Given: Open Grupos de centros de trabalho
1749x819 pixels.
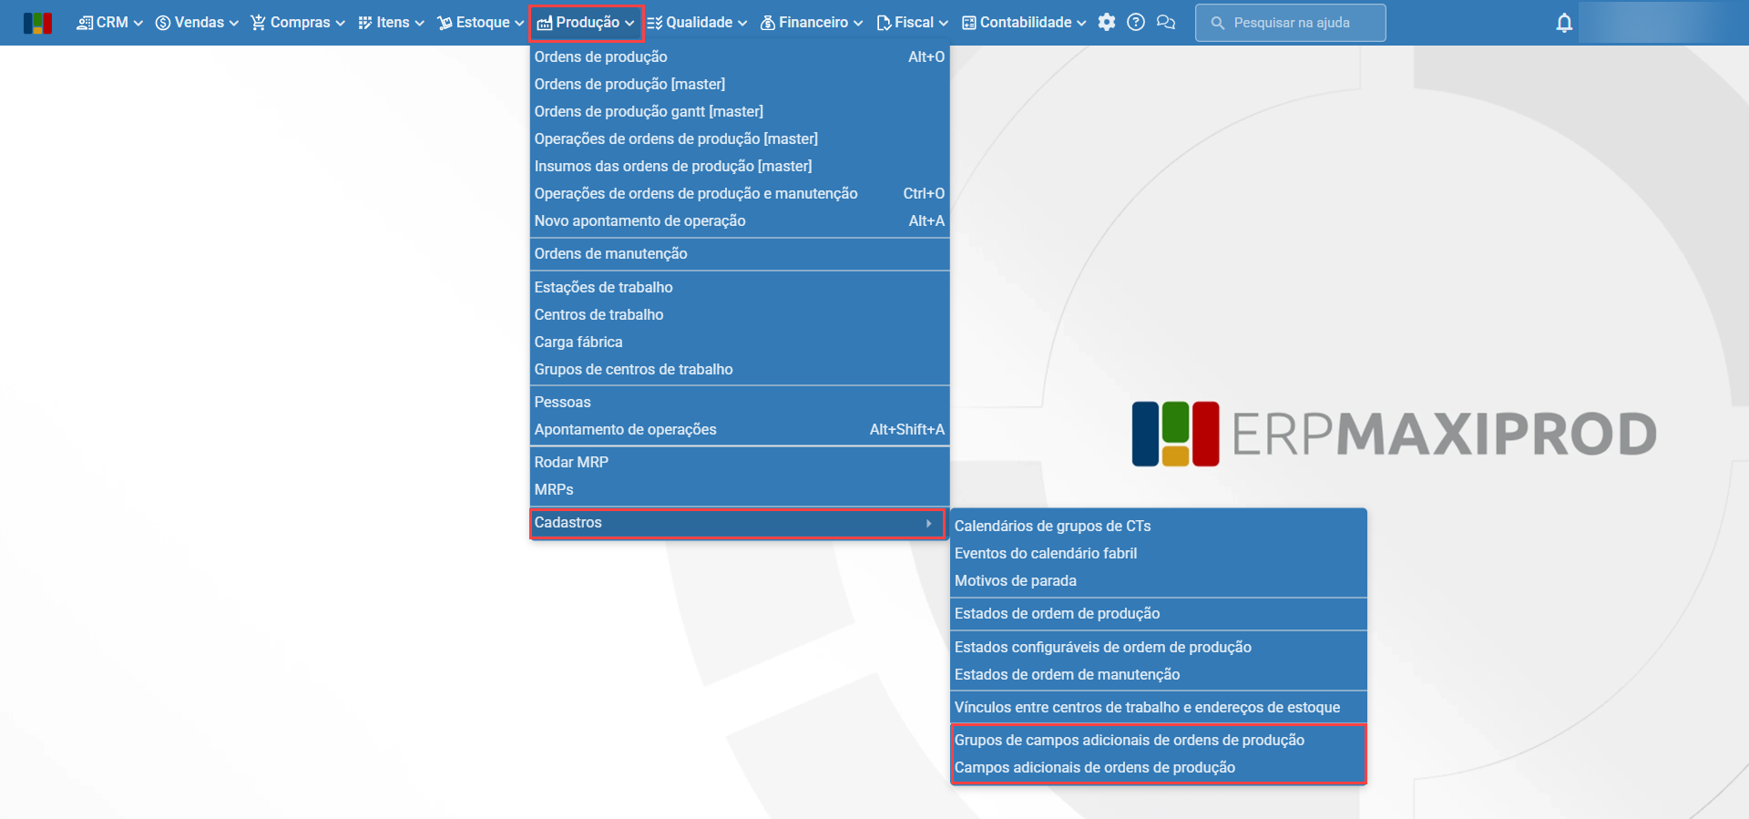Looking at the screenshot, I should click(740, 369).
